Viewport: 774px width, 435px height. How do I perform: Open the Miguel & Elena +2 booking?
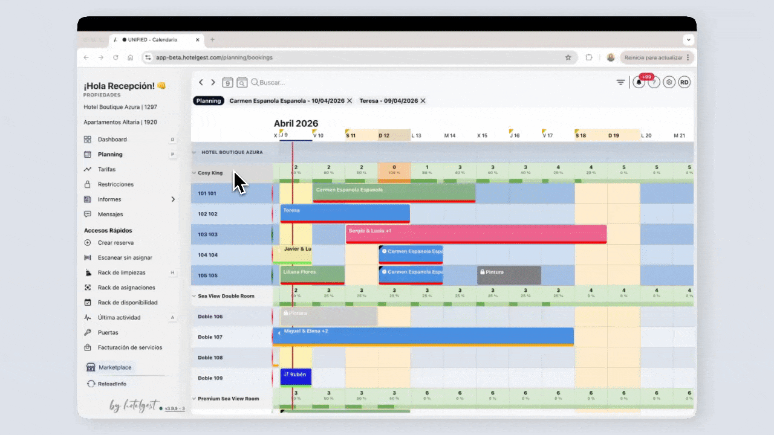423,337
